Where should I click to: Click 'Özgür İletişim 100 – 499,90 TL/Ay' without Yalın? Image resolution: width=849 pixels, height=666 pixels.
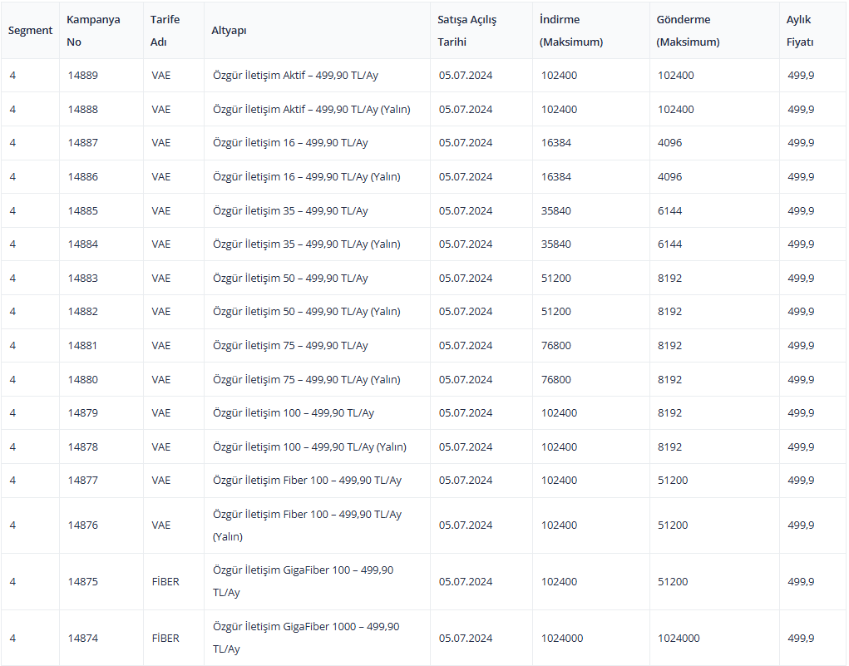294,412
